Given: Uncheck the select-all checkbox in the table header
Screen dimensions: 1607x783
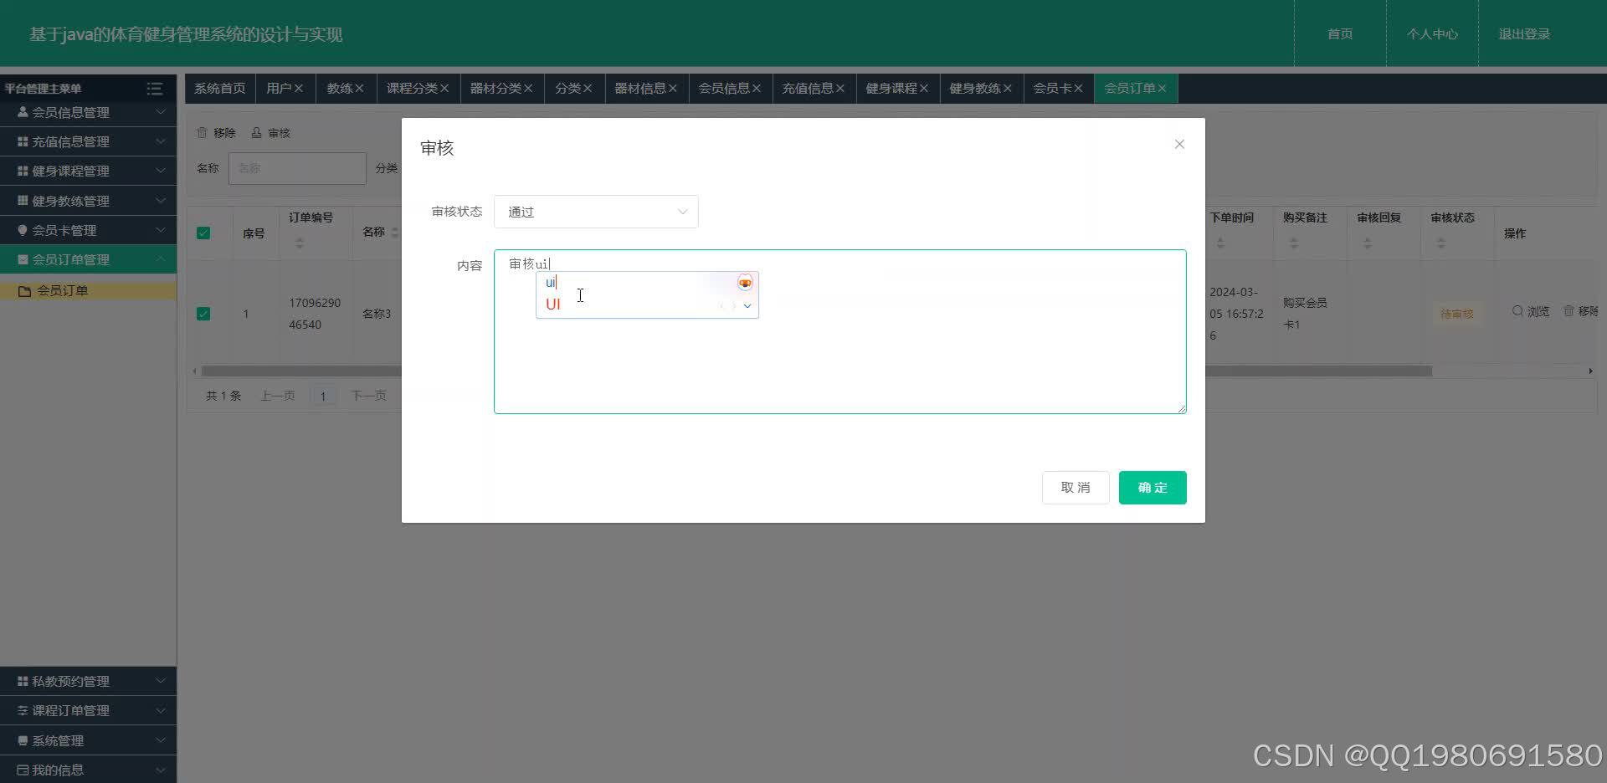Looking at the screenshot, I should [203, 233].
